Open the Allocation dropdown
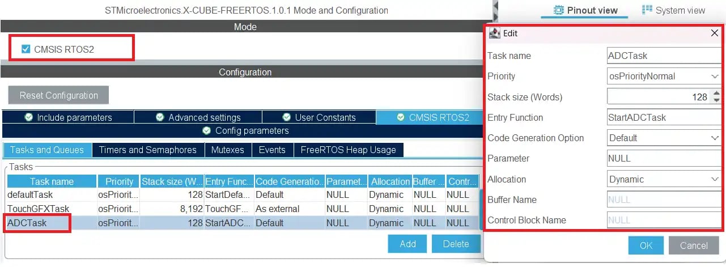This screenshot has height=267, width=726. [x=664, y=179]
